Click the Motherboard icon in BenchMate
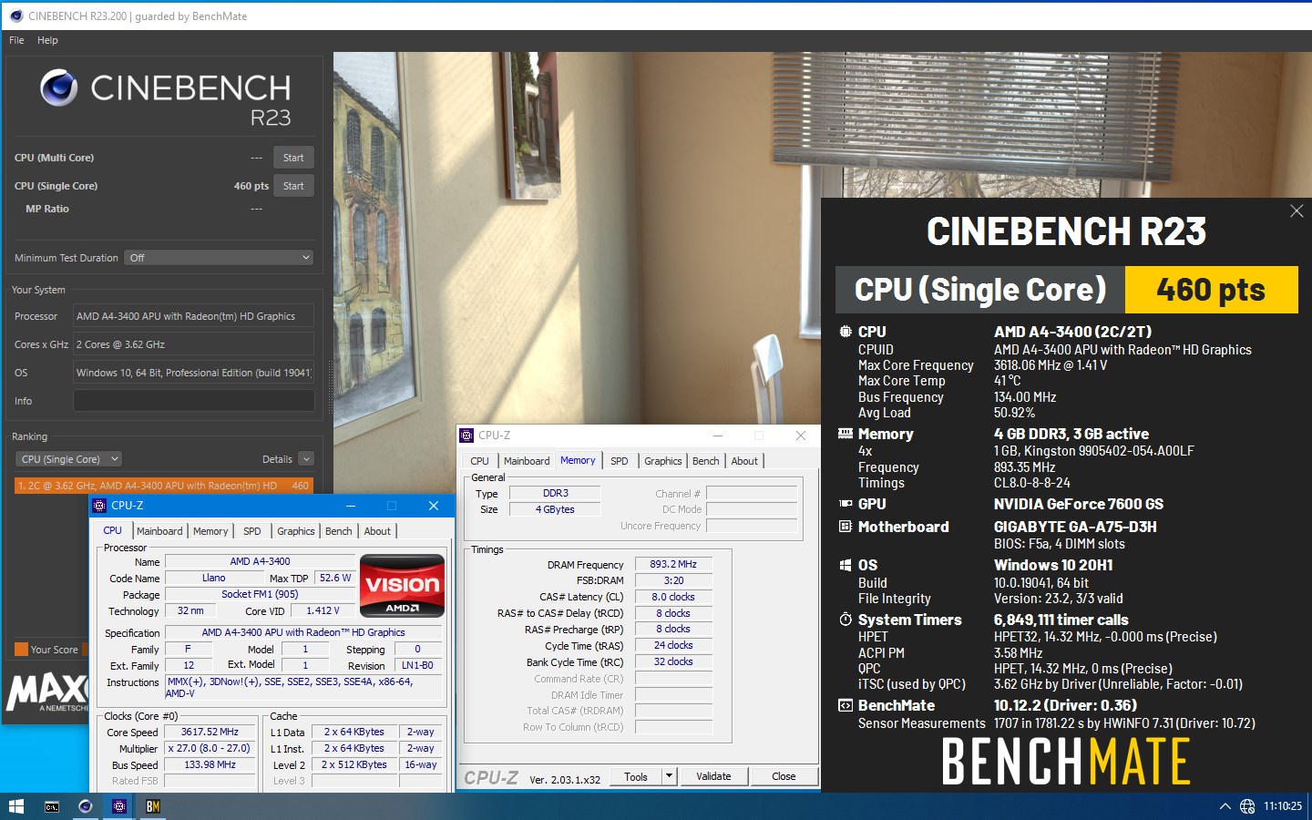 click(846, 527)
